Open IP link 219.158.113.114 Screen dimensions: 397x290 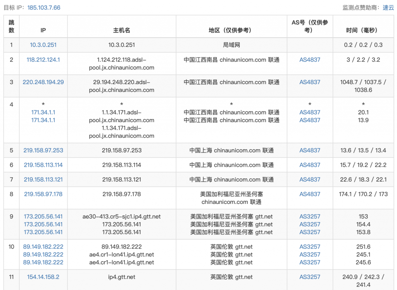43,165
